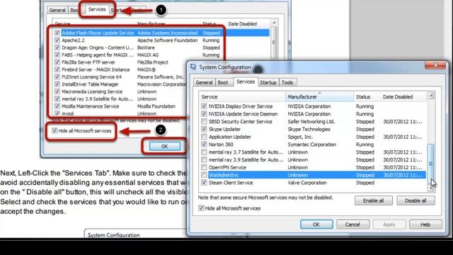This screenshot has width=453, height=255.
Task: Click scroll up arrow of services list
Action: pos(431,96)
